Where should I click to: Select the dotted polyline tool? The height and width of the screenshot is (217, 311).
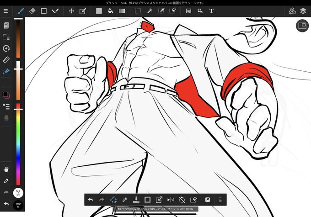(x=55, y=11)
